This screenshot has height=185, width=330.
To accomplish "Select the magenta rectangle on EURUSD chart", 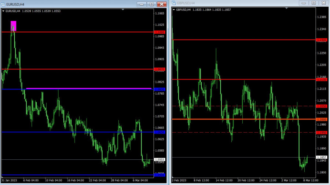I will (13, 26).
